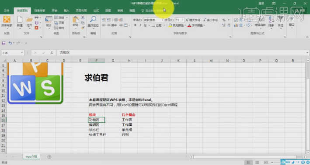Add a new sheet with plus button
Screen dimensions: 310x165
coord(49,157)
